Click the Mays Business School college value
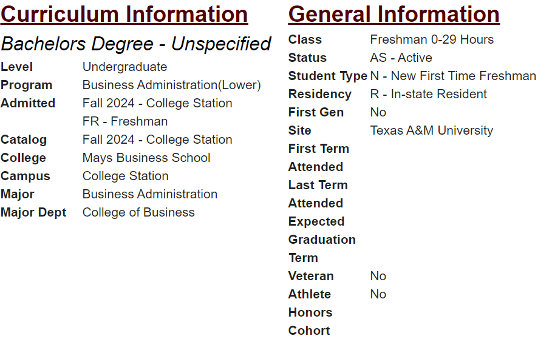This screenshot has height=353, width=552. point(146,158)
